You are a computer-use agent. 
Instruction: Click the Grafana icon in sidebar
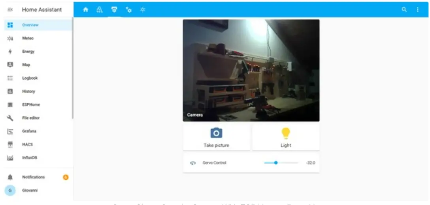(10, 131)
